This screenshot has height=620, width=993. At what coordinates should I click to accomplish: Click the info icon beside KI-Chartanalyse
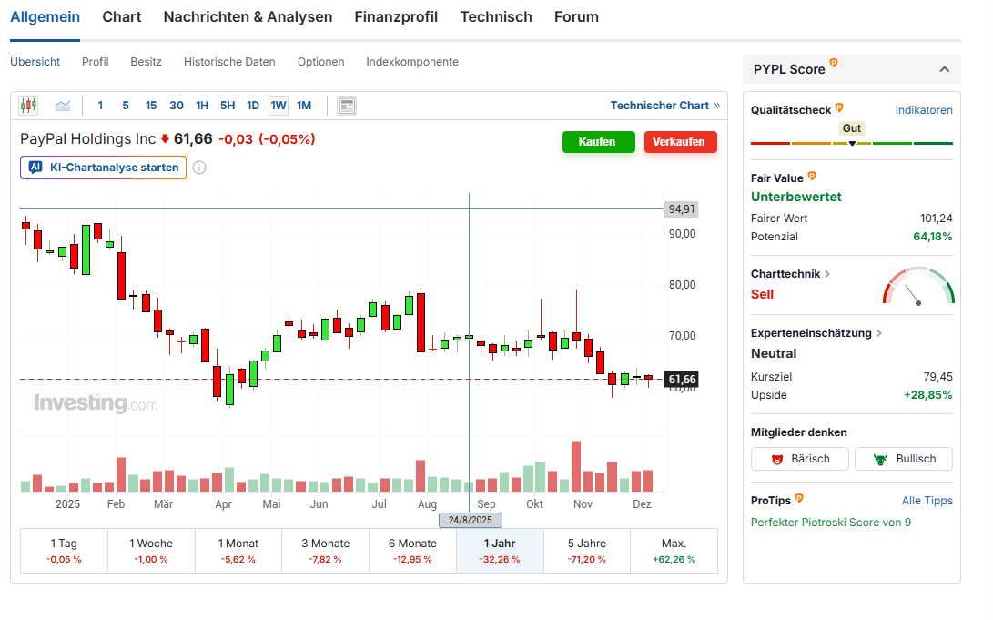click(x=199, y=168)
